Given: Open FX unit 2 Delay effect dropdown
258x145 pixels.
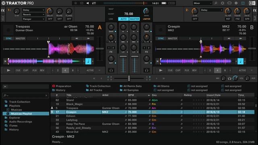Looking at the screenshot, I should click(x=212, y=10).
